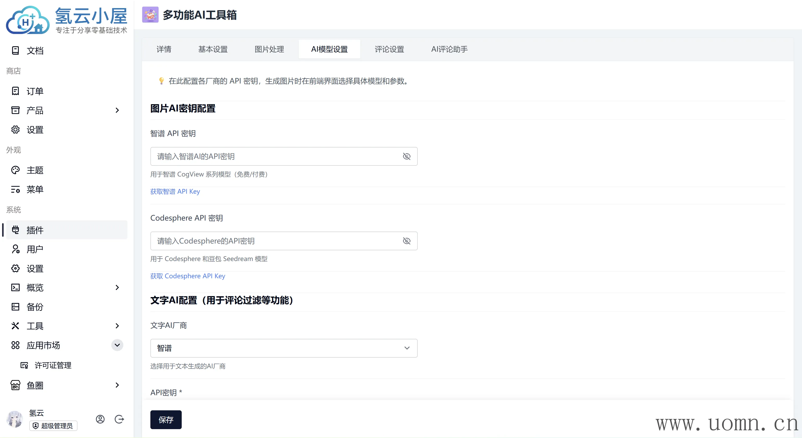Collapse the App Market section
This screenshot has width=802, height=438.
117,345
